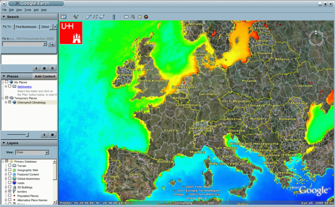The width and height of the screenshot is (335, 207).
Task: Expand the Sightseeing folder tree node
Action: [6, 87]
